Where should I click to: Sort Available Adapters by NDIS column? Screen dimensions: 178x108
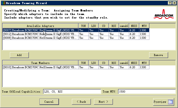134,26
